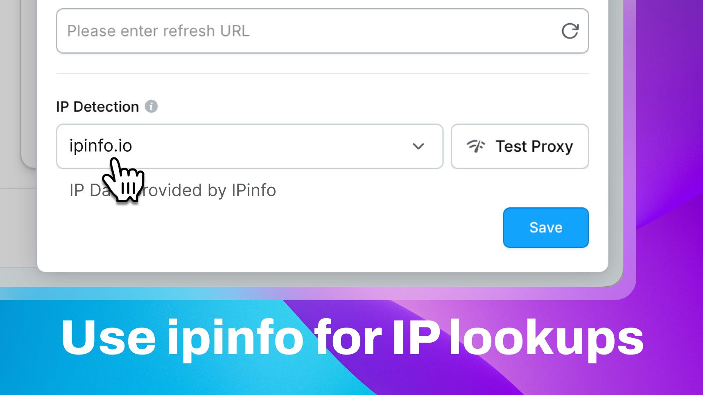Click the divider line above IP Detection
Viewport: 703px width, 395px height.
[x=322, y=74]
